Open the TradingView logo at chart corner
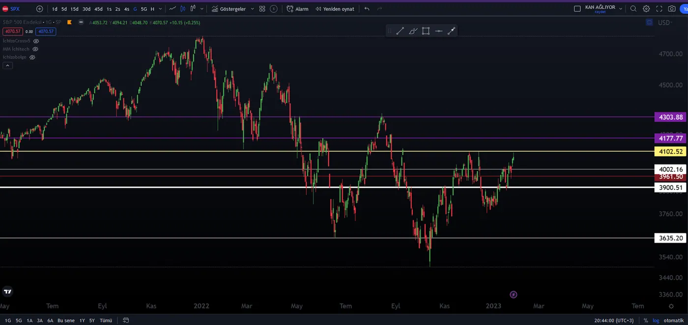The width and height of the screenshot is (688, 325). pyautogui.click(x=7, y=291)
